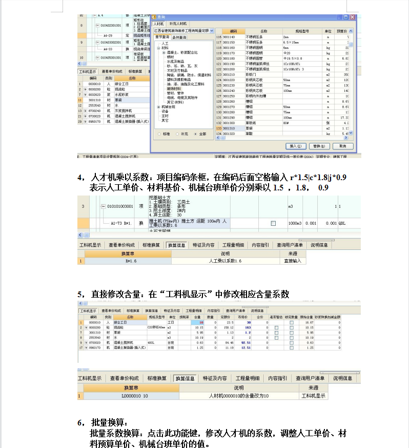Viewport: 409px width, 448px height.
Task: Collapse item 010402001001 in the list
Action: [x=97, y=26]
